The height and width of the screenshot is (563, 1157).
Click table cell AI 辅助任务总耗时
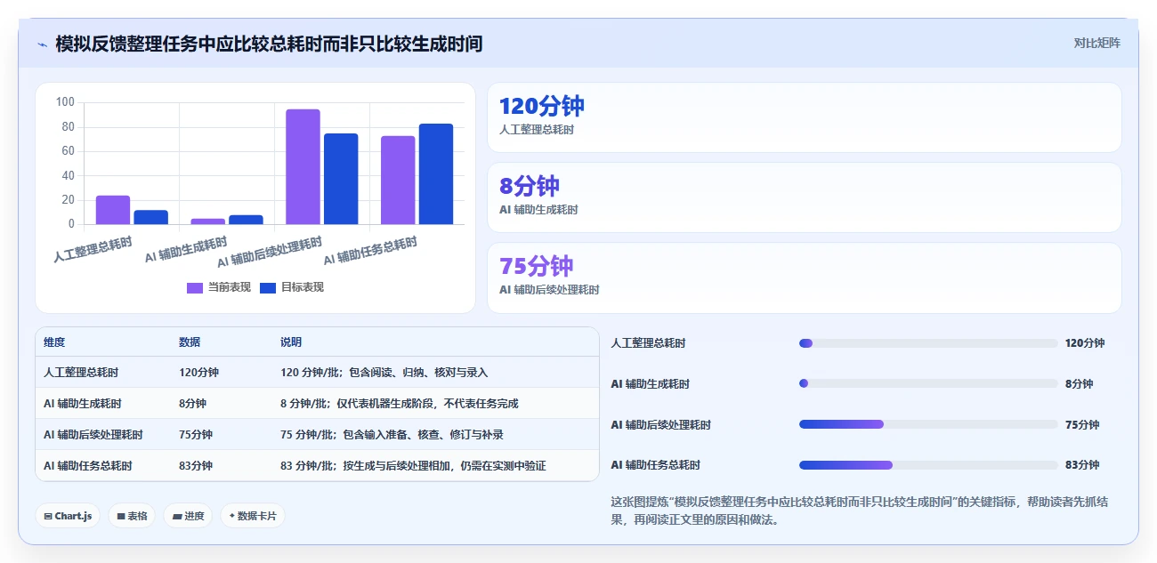(x=88, y=466)
